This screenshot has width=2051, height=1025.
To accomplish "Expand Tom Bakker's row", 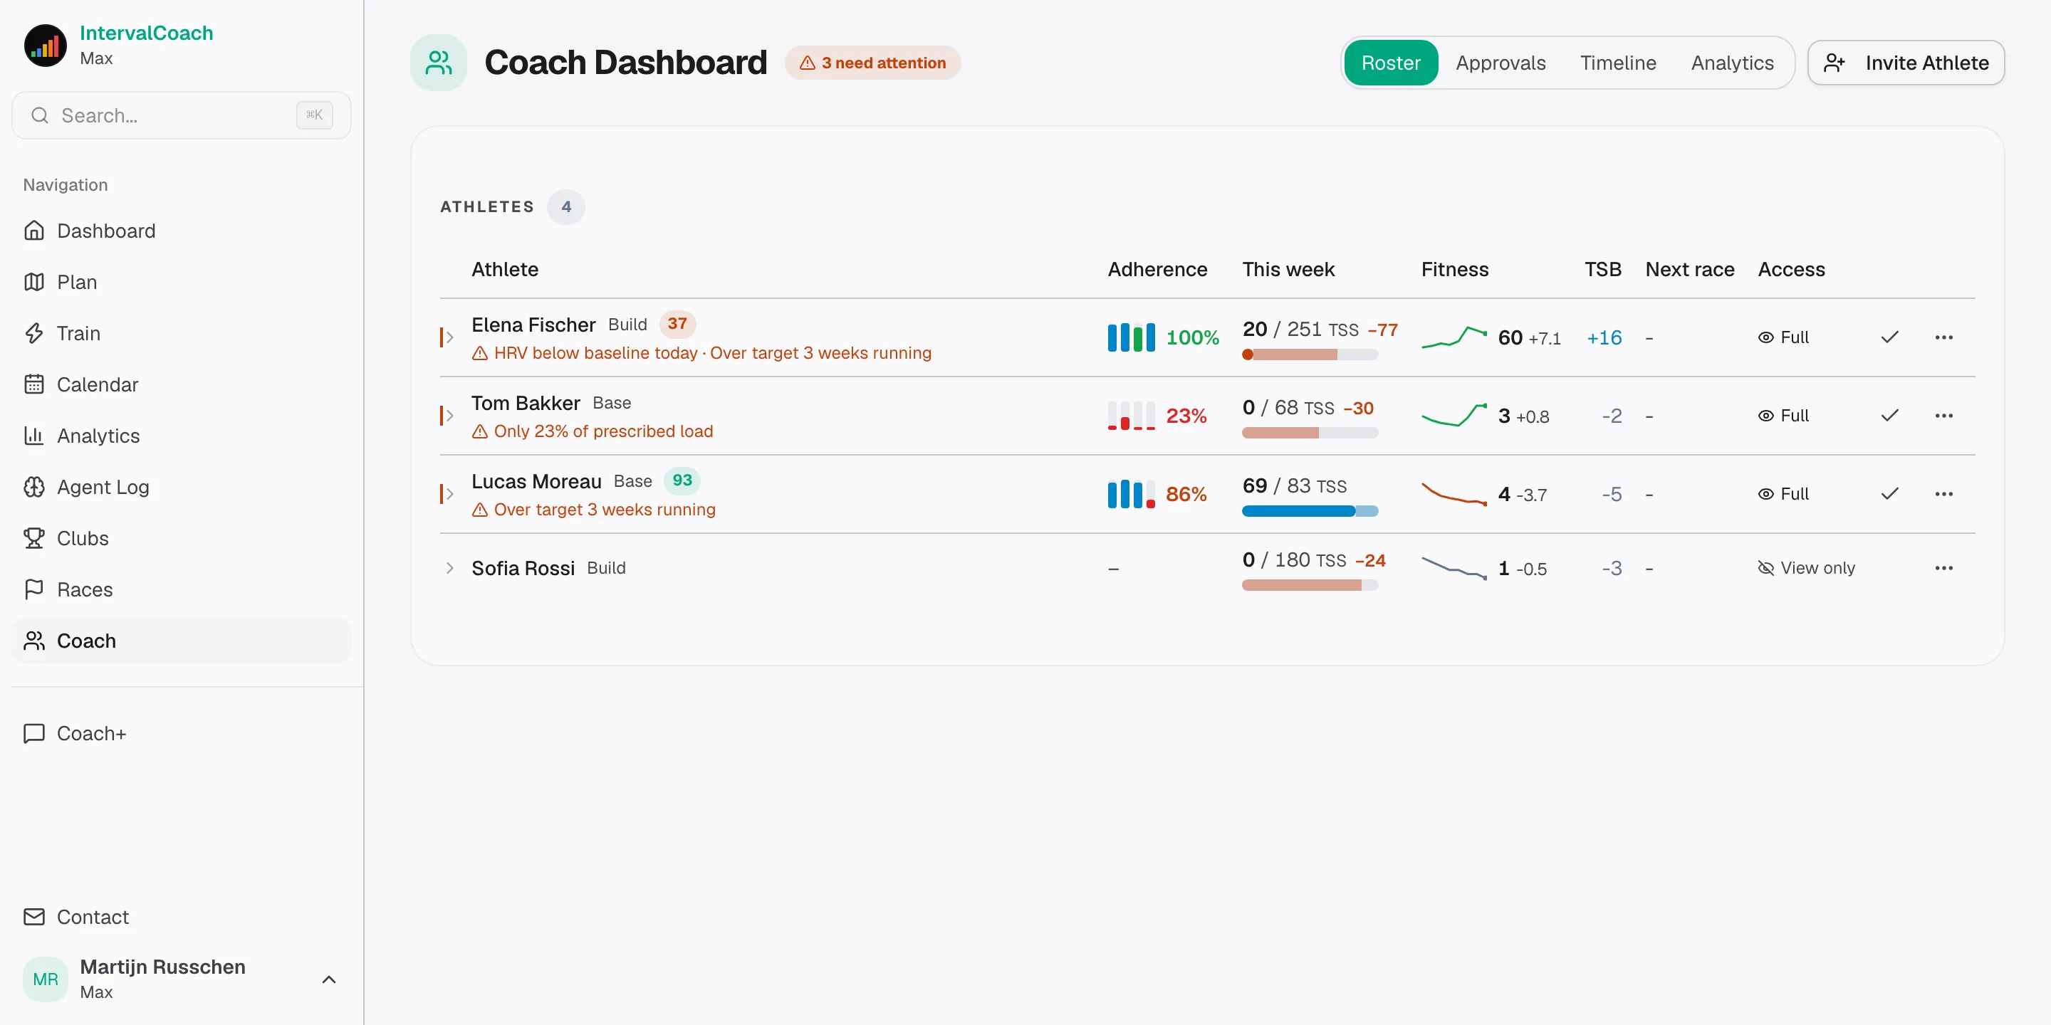I will [450, 416].
